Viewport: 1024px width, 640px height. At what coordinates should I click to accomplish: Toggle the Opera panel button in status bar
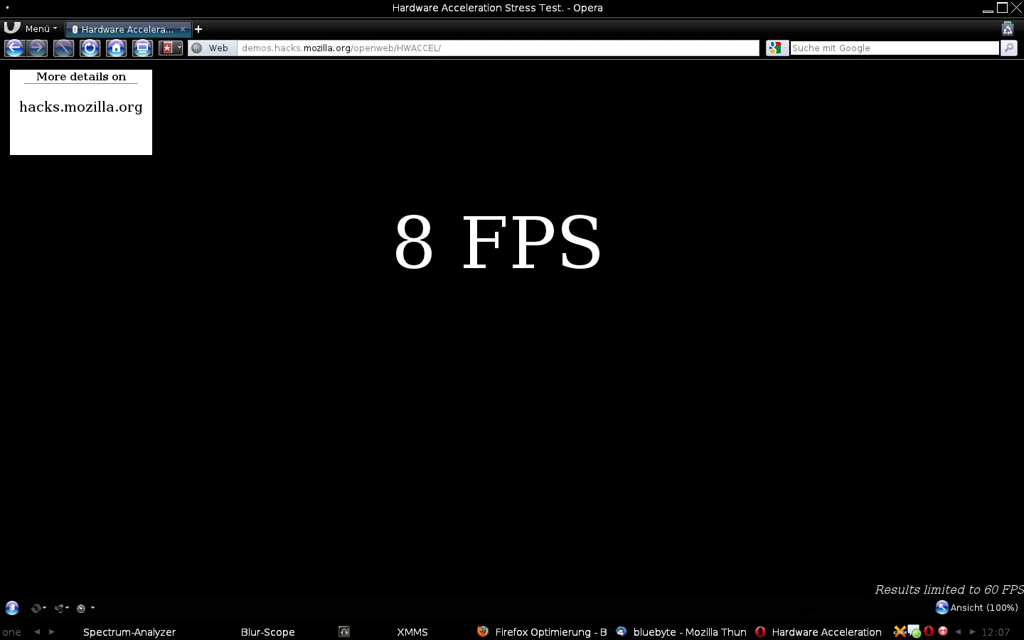pyautogui.click(x=12, y=608)
